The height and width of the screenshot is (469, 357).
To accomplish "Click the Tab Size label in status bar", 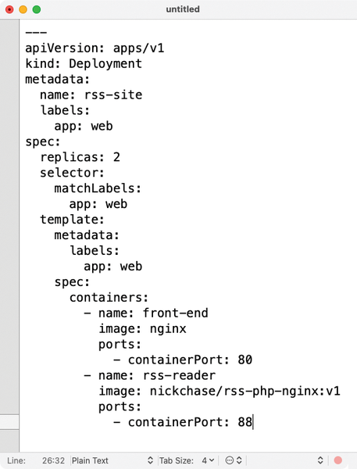I will [x=177, y=460].
